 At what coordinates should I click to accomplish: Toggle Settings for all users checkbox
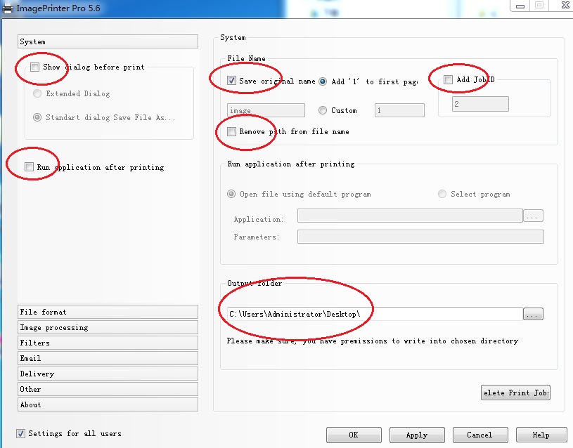20,433
